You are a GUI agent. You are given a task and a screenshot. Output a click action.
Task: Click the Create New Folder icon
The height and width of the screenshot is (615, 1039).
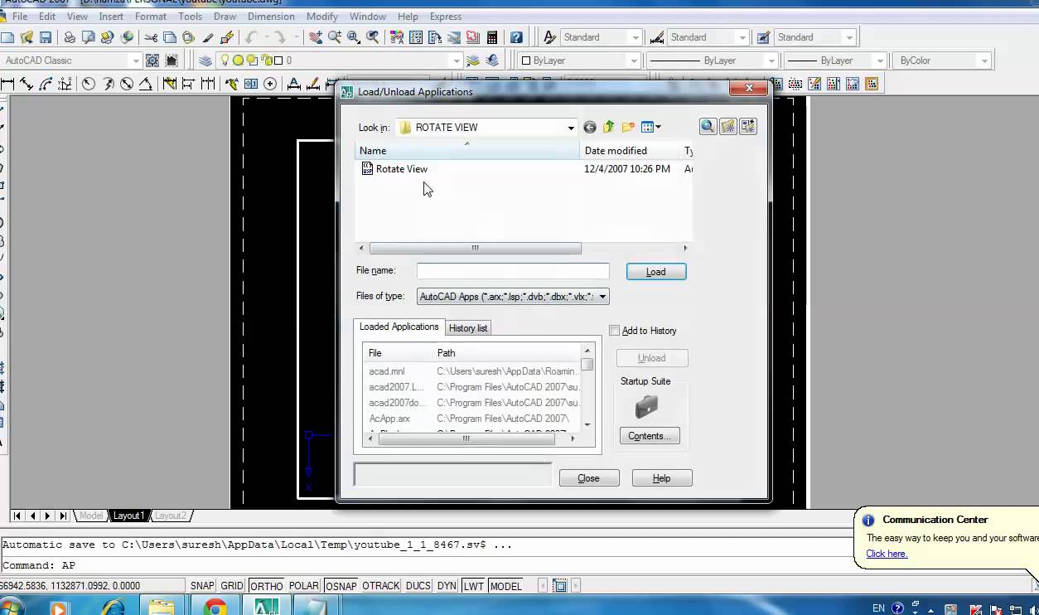click(629, 126)
